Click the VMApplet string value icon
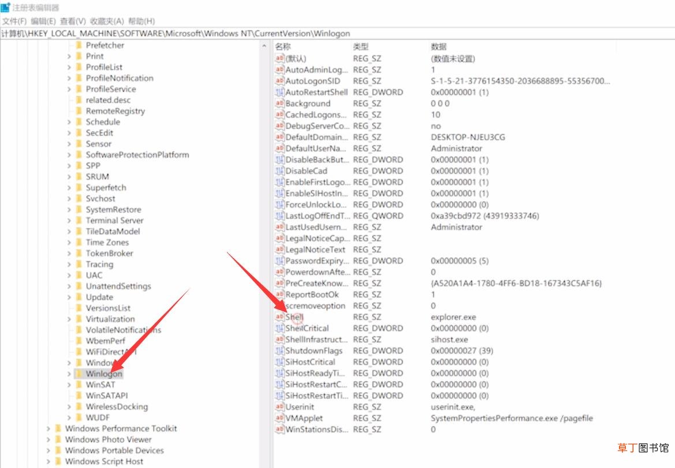 pos(279,418)
